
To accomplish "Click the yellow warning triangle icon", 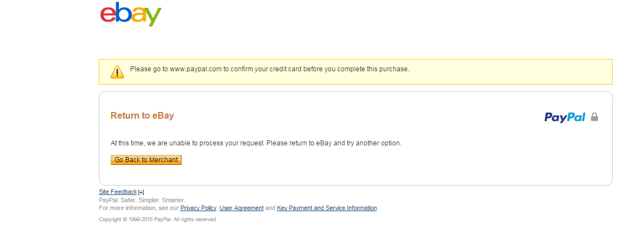I will point(117,72).
